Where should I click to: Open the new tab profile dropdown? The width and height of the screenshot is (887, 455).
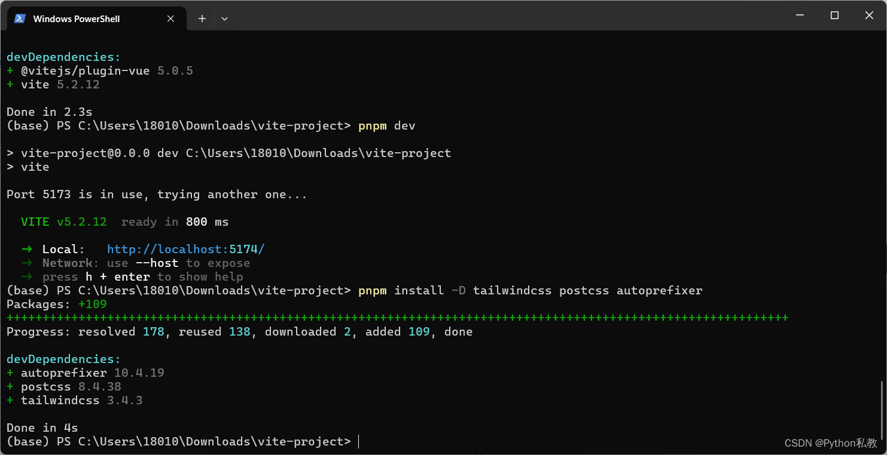coord(224,19)
